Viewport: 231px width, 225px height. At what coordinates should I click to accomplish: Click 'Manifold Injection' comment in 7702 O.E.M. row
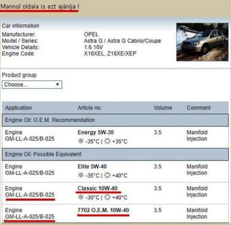coord(197,213)
